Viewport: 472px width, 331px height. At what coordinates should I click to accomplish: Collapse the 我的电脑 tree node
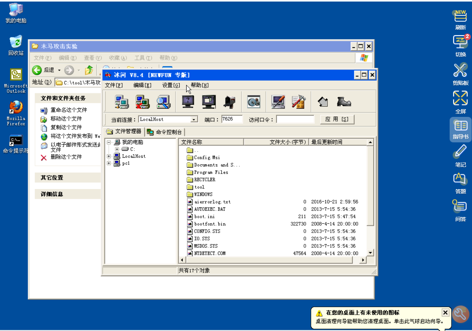[109, 142]
